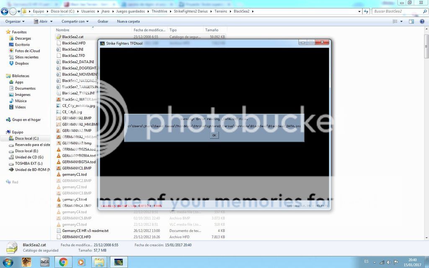The height and width of the screenshot is (268, 429).
Task: Expand the Compartir con dropdown
Action: tap(75, 21)
